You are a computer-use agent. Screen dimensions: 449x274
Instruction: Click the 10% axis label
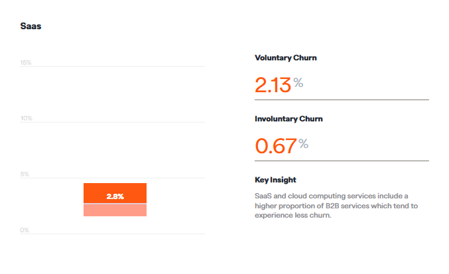[x=26, y=118]
